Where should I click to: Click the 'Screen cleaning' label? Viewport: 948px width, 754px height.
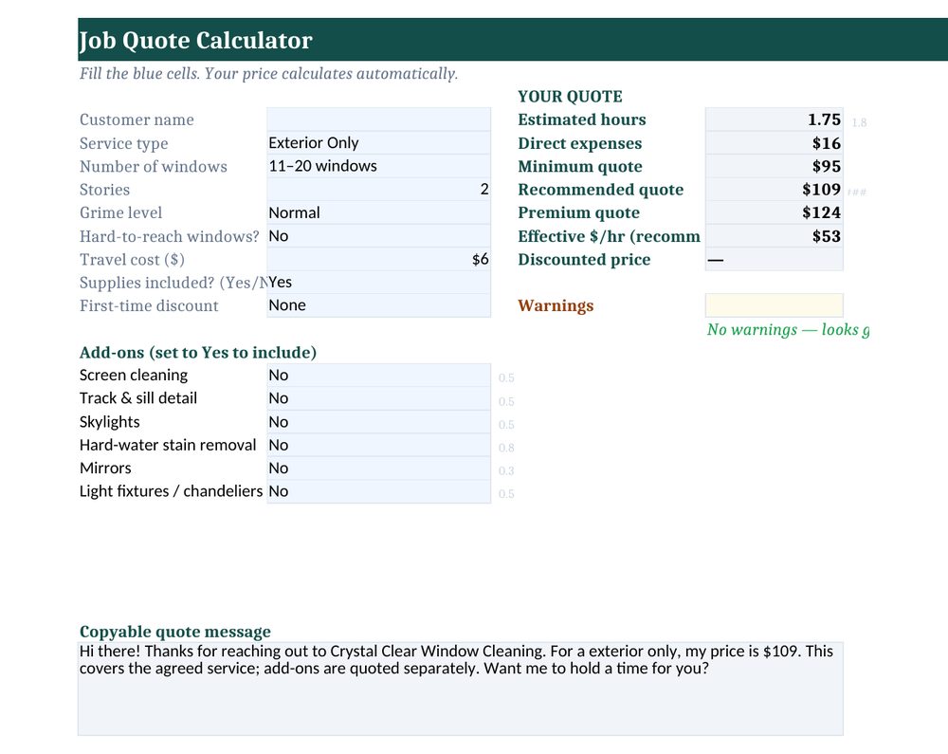(134, 376)
